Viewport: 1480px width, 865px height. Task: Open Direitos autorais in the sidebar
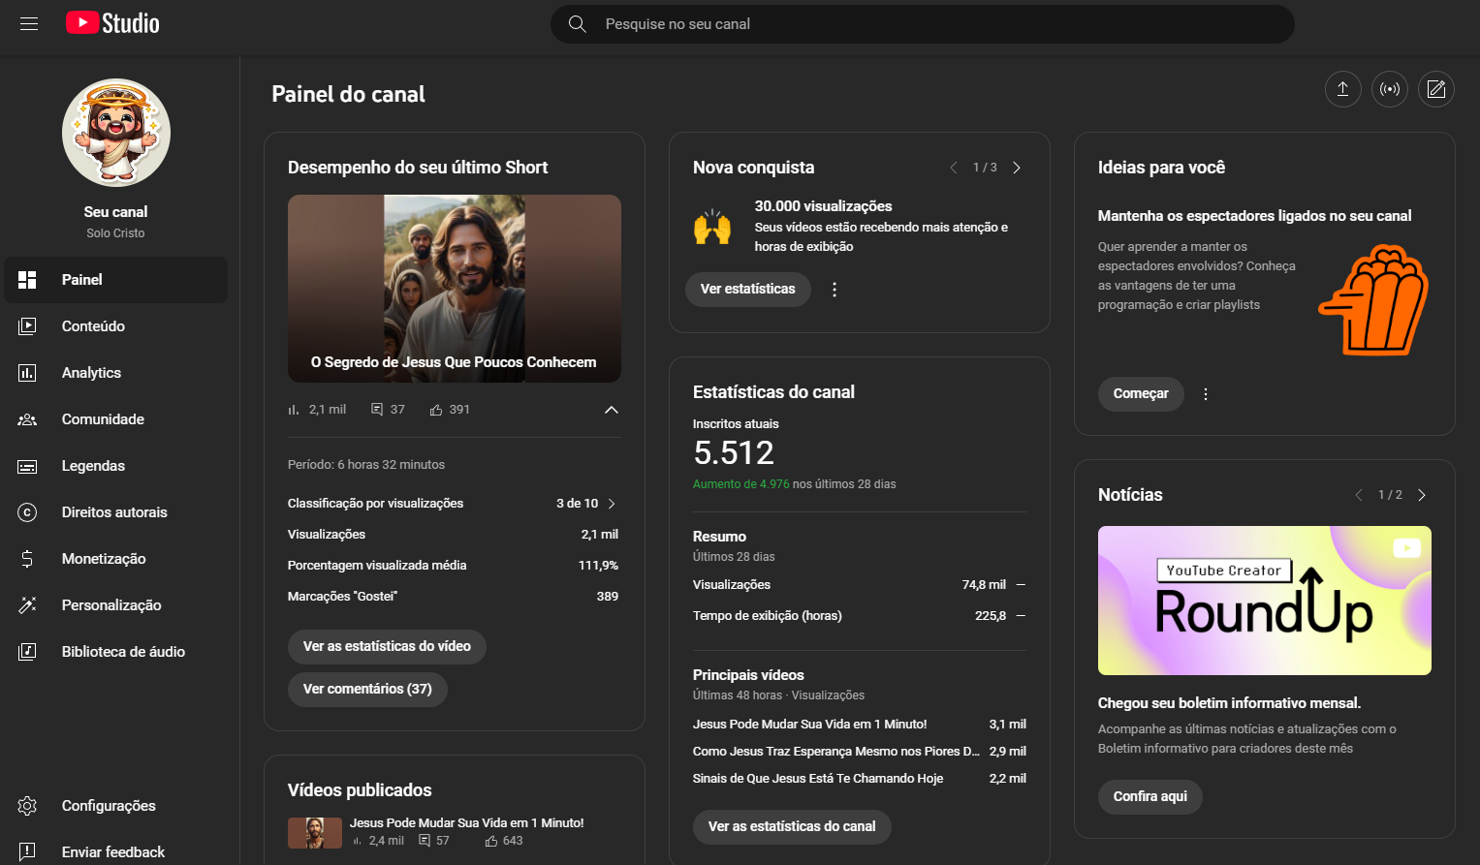point(116,512)
